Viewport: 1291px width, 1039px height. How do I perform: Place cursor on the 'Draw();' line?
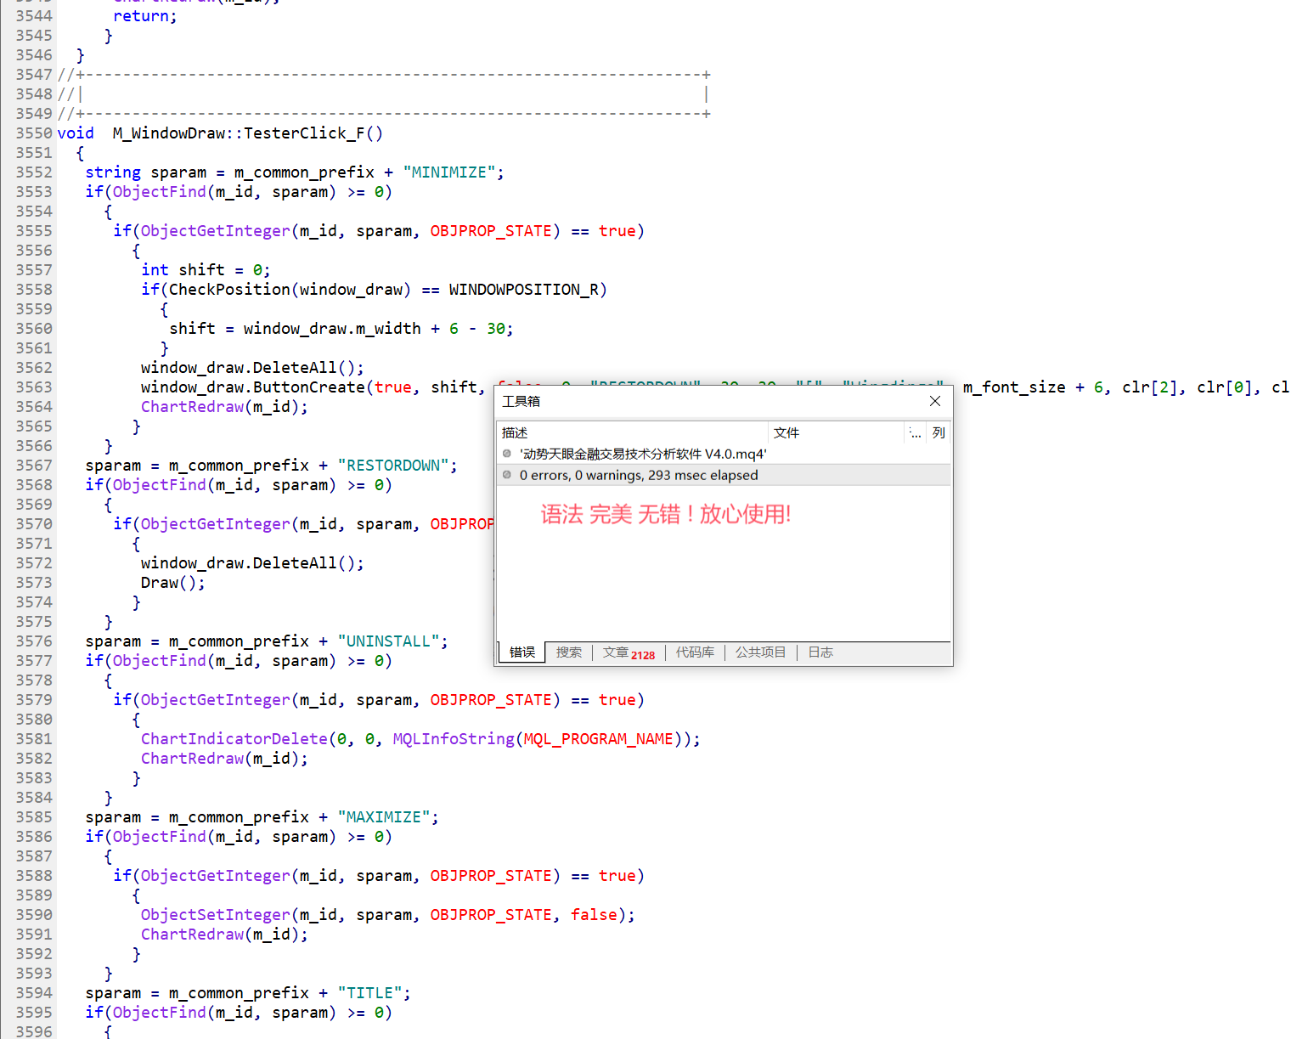pyautogui.click(x=173, y=583)
